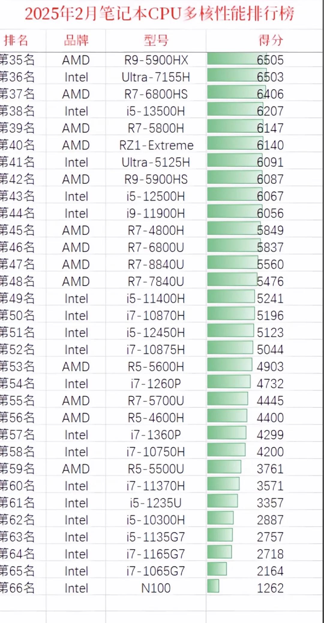This screenshot has height=623, width=324.
Task: Click the R7-8840U model cell
Action: click(156, 264)
